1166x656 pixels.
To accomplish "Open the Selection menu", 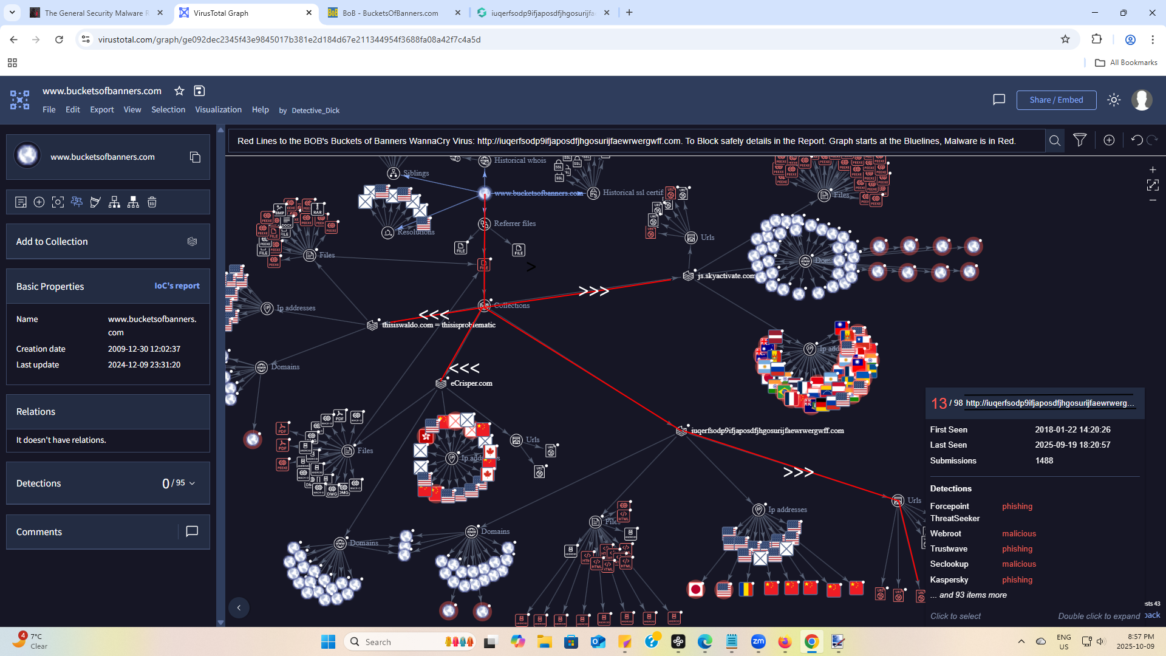I will point(168,110).
